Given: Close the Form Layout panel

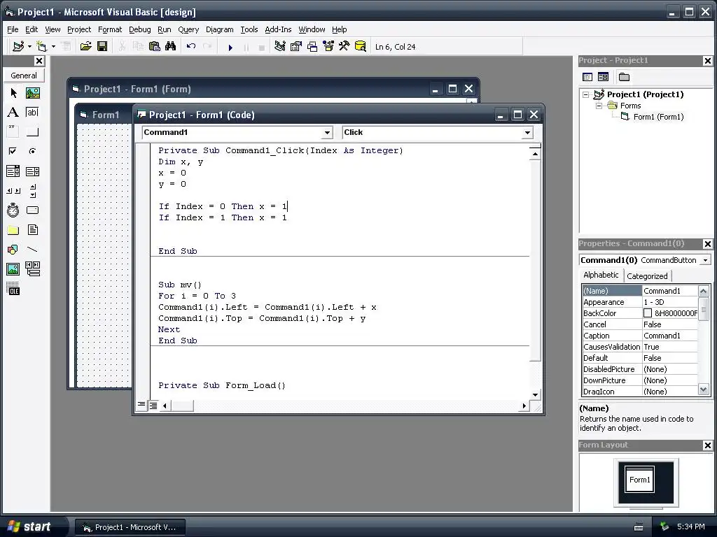Looking at the screenshot, I should point(707,445).
